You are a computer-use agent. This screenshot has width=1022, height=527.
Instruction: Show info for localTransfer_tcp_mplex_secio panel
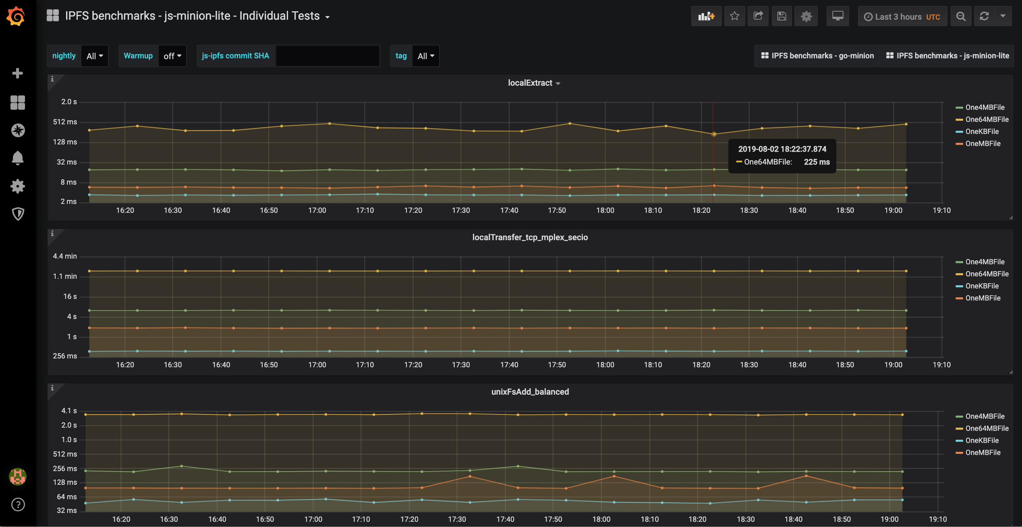pos(52,234)
